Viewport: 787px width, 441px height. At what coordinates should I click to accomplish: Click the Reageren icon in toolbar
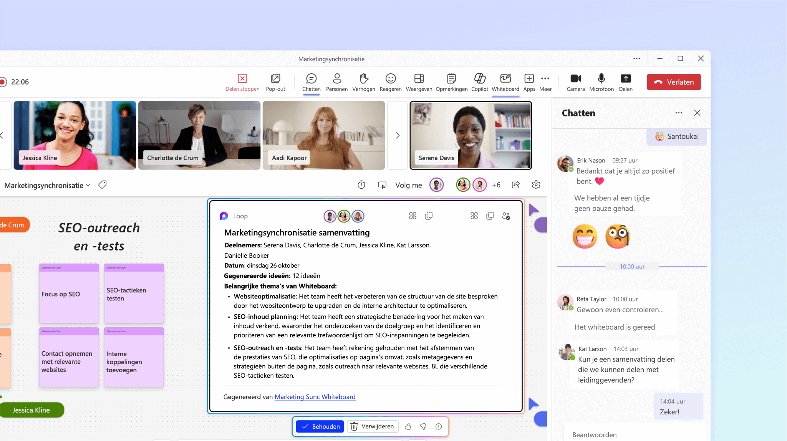390,81
